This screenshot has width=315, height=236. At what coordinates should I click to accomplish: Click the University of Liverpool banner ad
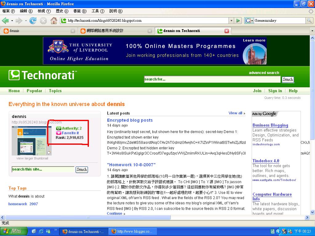tap(155, 51)
